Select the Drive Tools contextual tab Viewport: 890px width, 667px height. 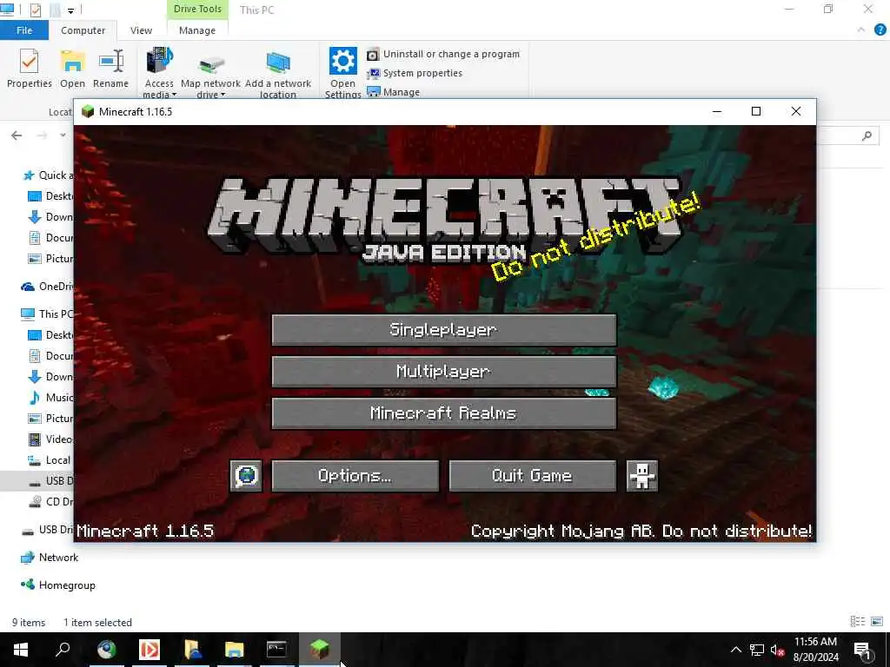[x=197, y=9]
